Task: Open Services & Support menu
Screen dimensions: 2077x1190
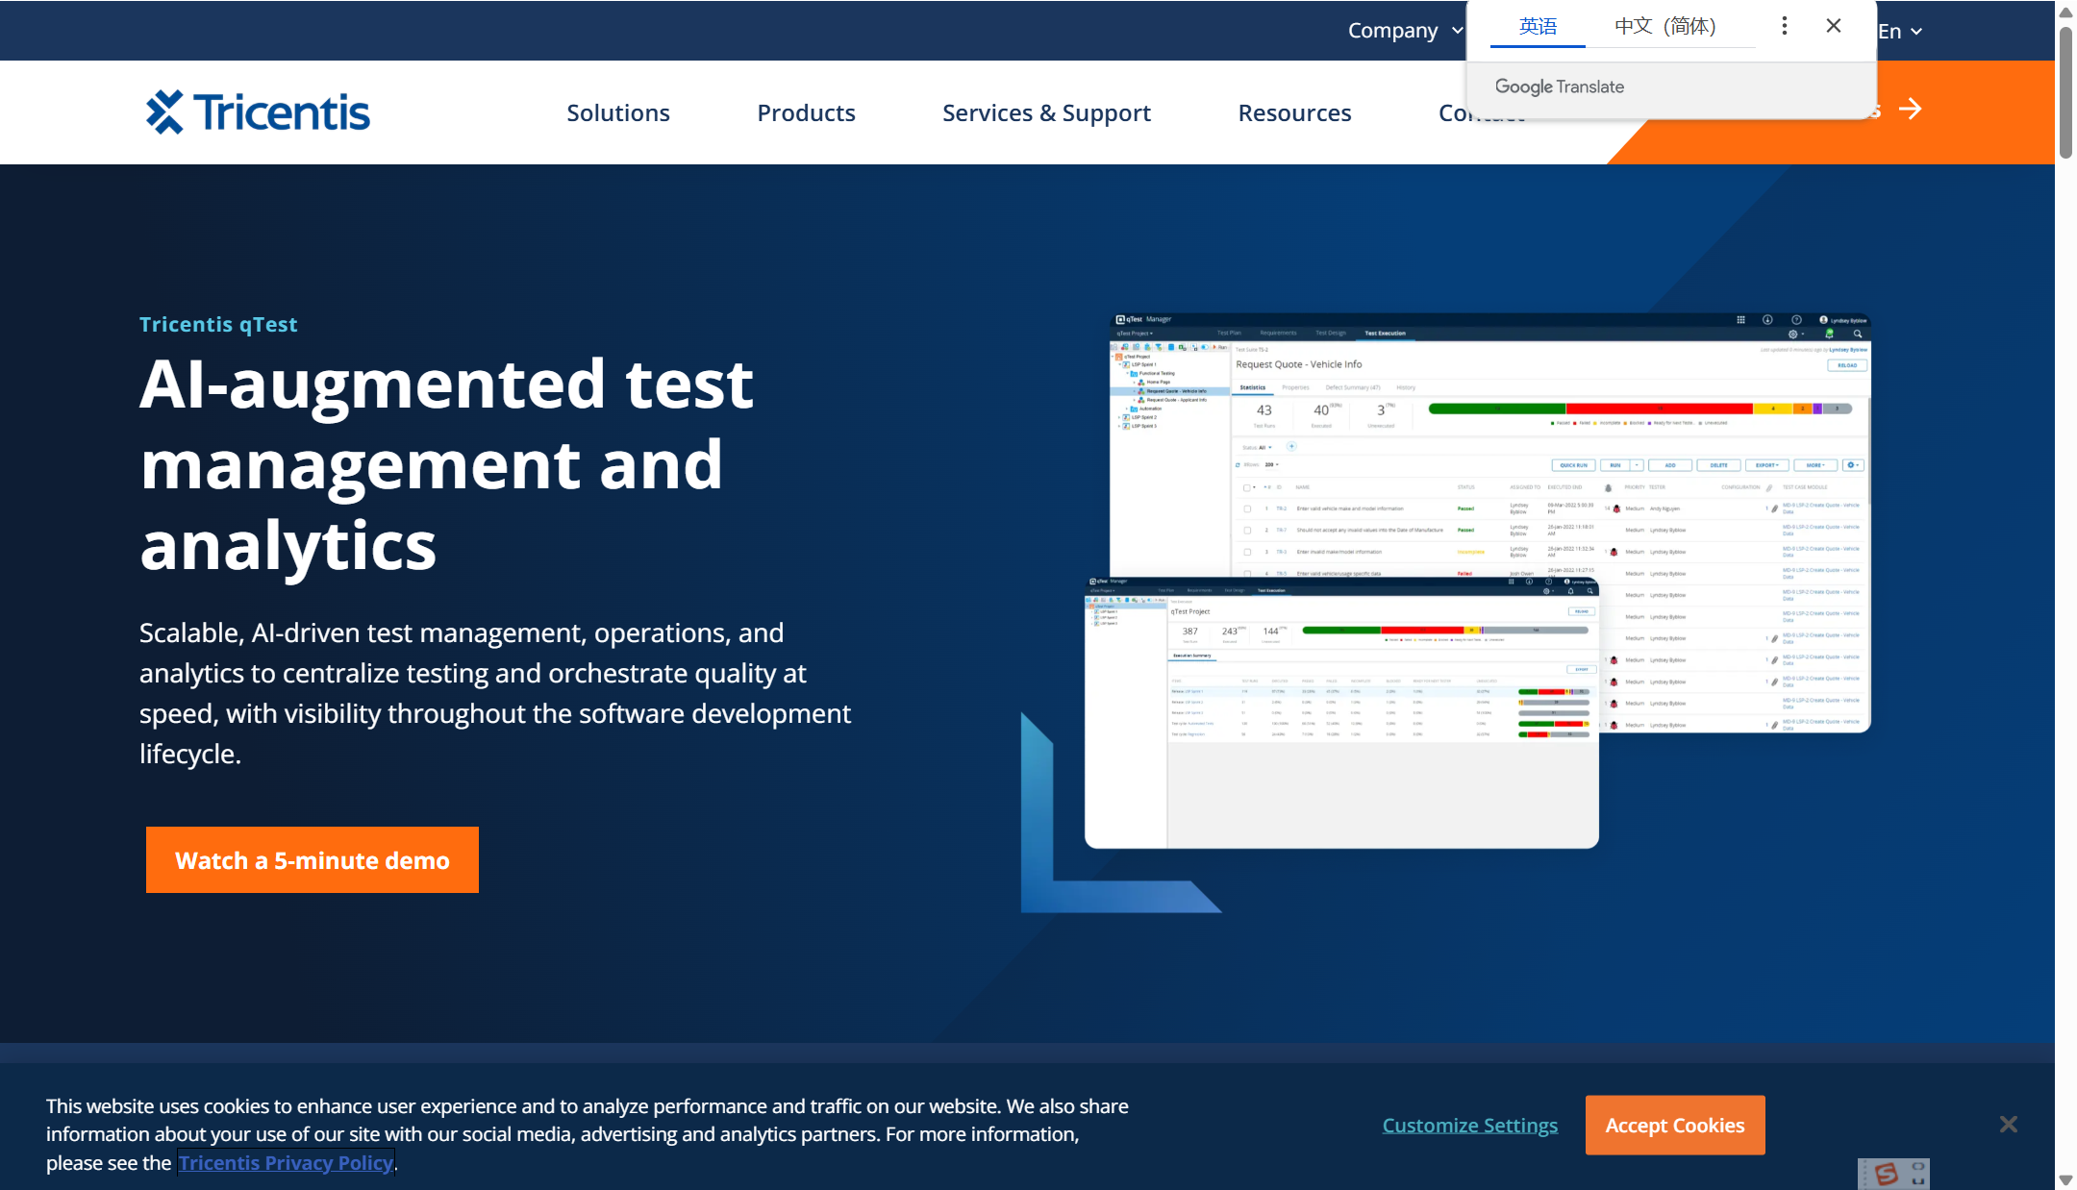Action: click(x=1046, y=112)
